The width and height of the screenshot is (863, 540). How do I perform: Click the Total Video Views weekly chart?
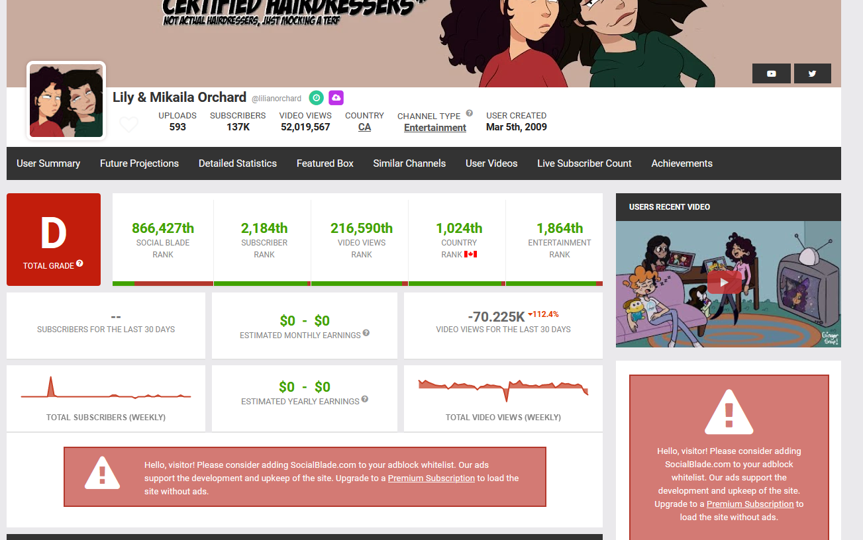pyautogui.click(x=503, y=390)
